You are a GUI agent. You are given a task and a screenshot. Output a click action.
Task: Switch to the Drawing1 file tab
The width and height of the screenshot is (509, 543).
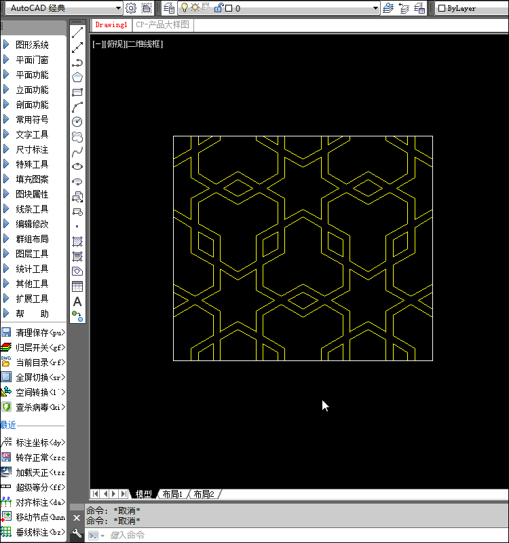click(111, 25)
